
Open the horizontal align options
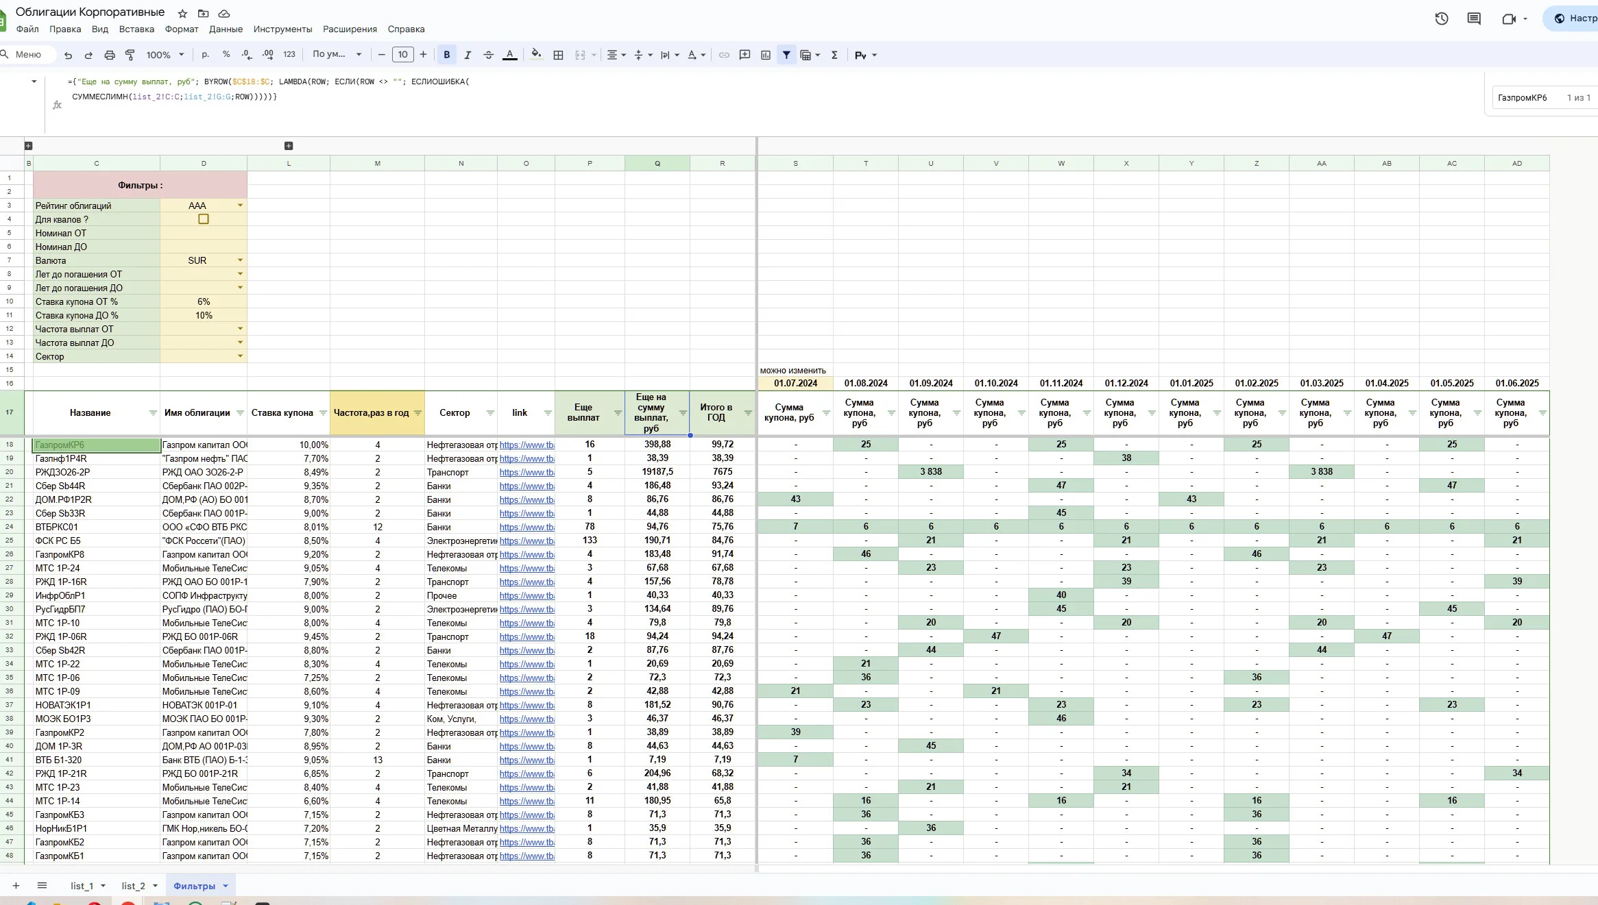point(616,55)
